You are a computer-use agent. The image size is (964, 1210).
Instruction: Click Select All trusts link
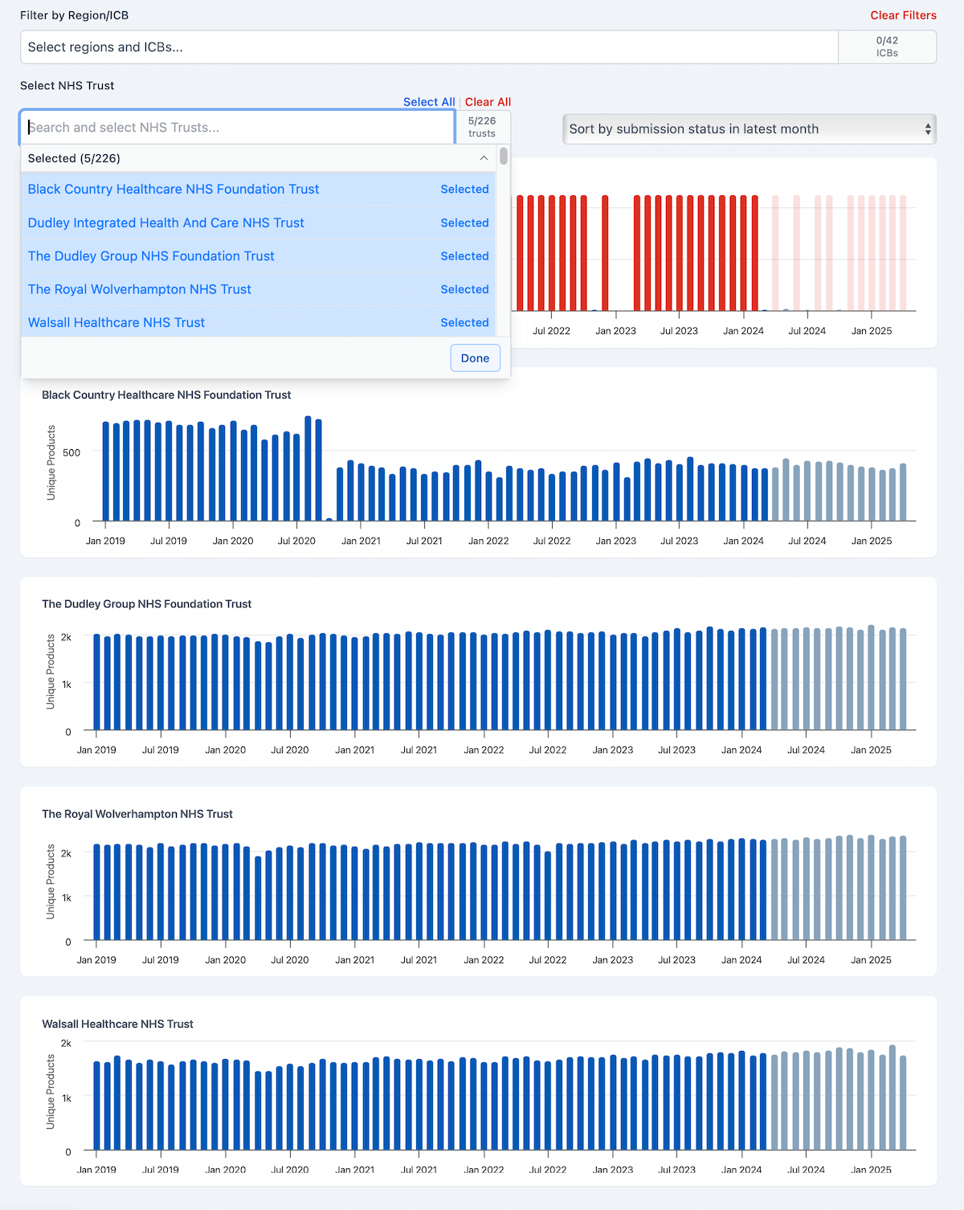[x=428, y=102]
